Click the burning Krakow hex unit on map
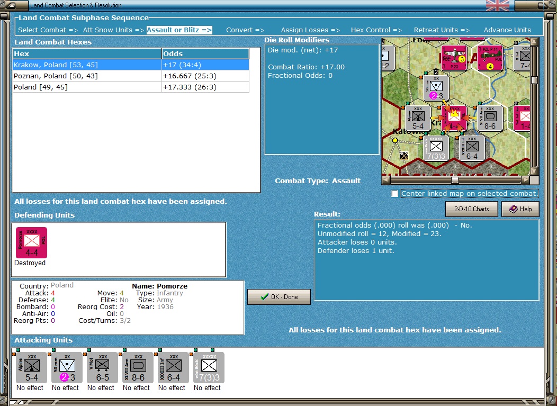Screen dimensions: 557x406 tap(454, 118)
